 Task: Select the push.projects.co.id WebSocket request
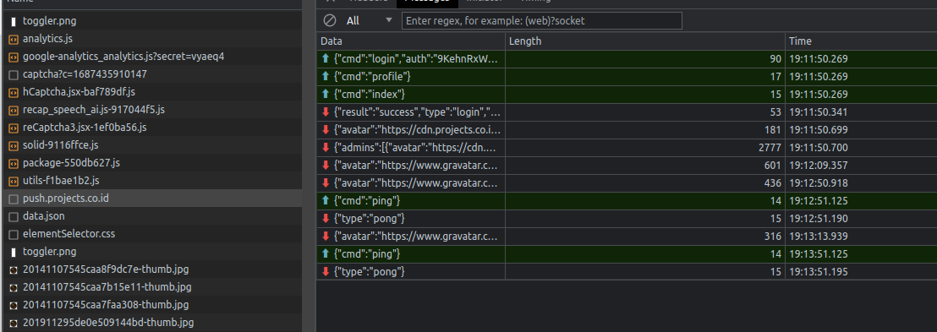[x=151, y=199]
